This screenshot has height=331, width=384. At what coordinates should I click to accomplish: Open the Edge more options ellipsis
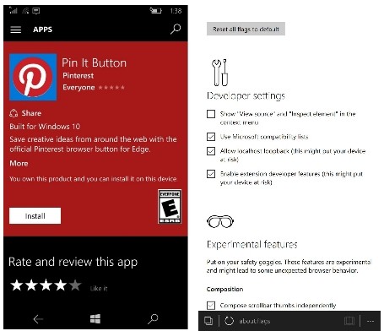coord(370,321)
